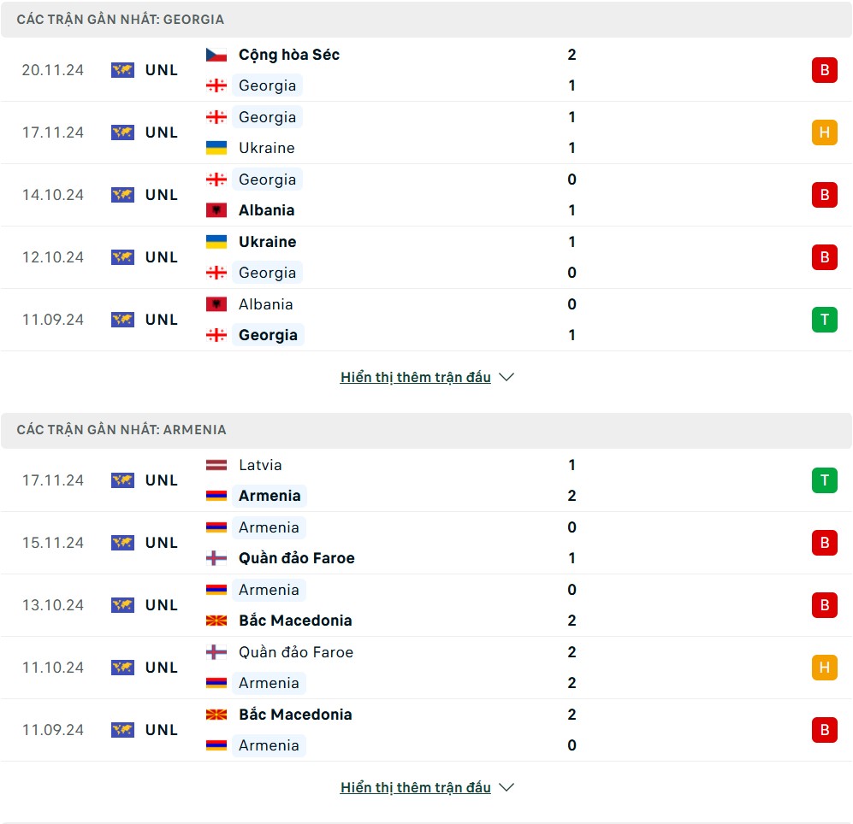
Task: Select the Quần đảo Faroe team on 15.11.24
Action: click(x=297, y=558)
